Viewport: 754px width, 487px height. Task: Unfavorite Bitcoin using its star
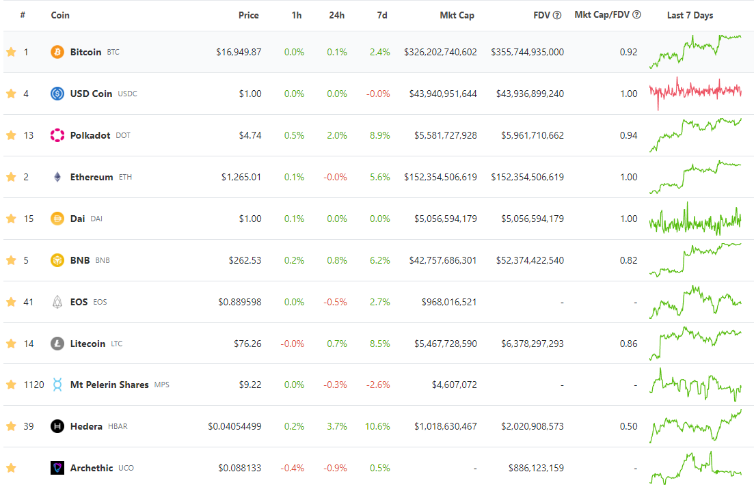pyautogui.click(x=11, y=52)
